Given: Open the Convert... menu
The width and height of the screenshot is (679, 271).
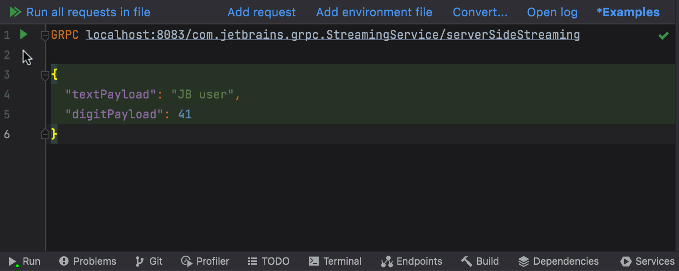Looking at the screenshot, I should 480,12.
